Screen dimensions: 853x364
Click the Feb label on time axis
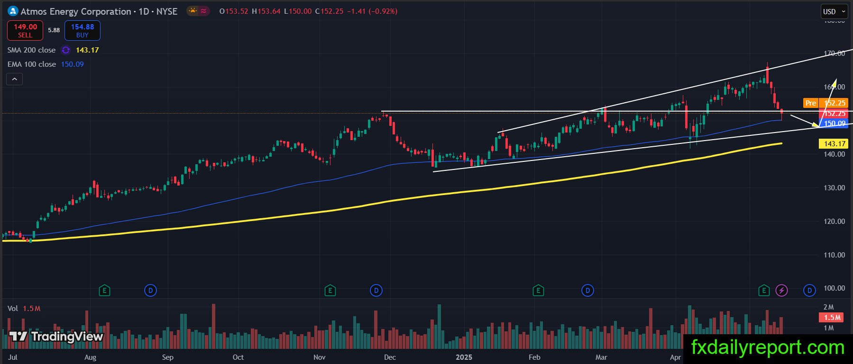534,357
